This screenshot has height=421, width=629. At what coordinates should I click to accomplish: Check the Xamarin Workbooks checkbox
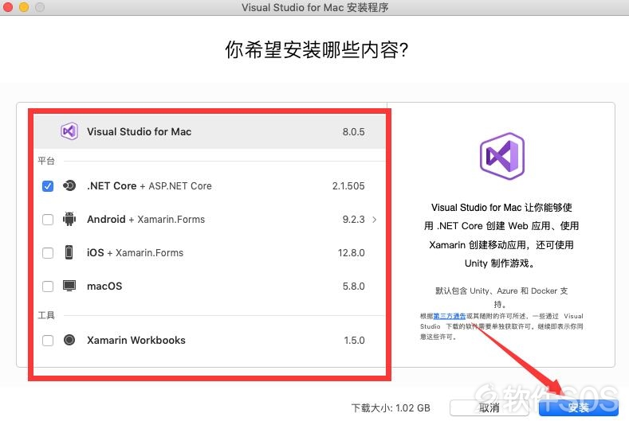pos(48,340)
